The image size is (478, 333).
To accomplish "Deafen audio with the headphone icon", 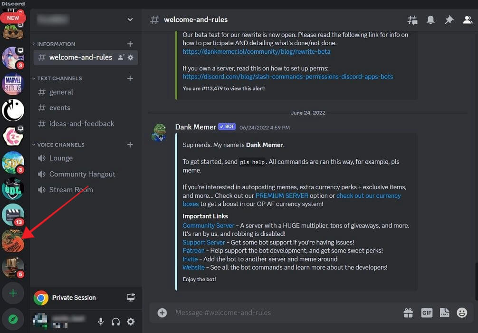I will tap(115, 322).
